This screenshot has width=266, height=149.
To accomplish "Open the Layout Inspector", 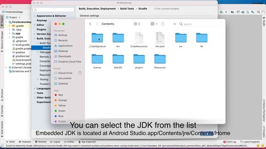I will point(250,142).
